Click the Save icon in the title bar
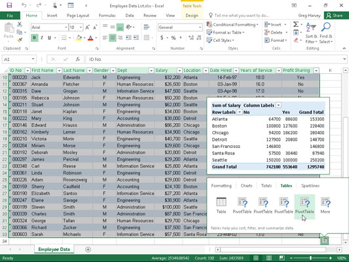The width and height of the screenshot is (349, 262). click(9, 5)
